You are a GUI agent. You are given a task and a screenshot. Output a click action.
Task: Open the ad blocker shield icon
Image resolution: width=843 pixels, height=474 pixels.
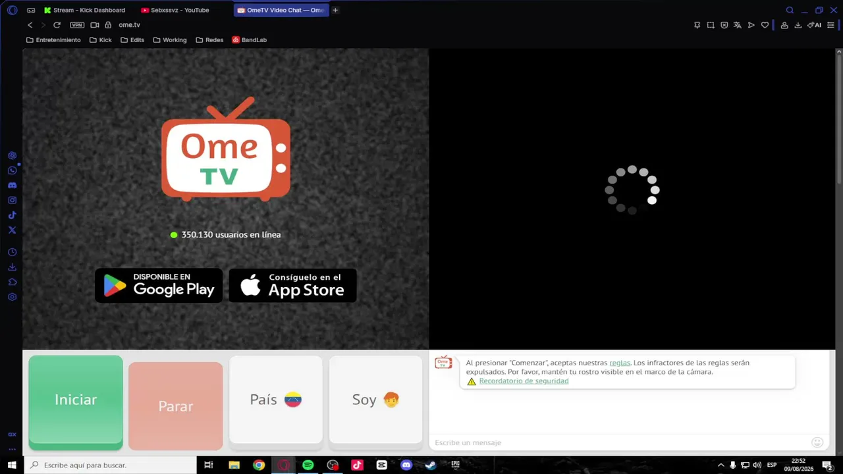click(x=724, y=25)
